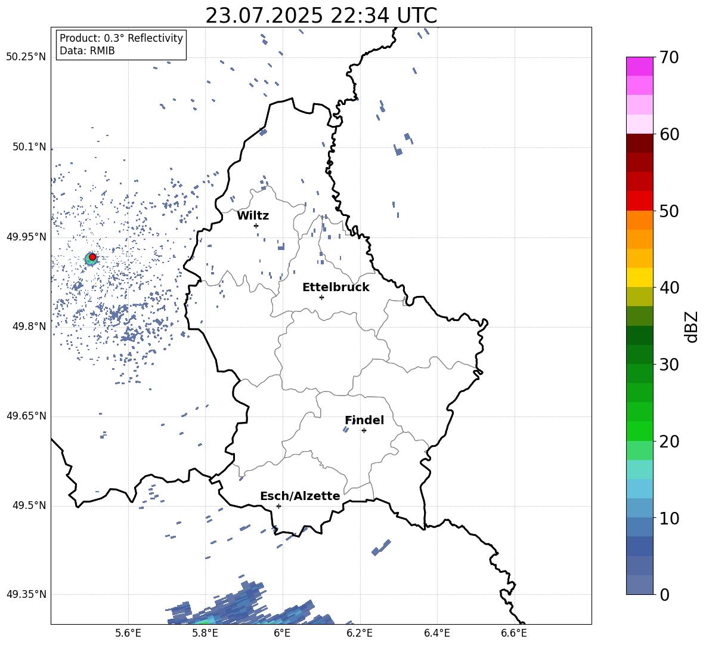706x645 pixels.
Task: Click the 40 colorbar tick label
Action: [669, 288]
